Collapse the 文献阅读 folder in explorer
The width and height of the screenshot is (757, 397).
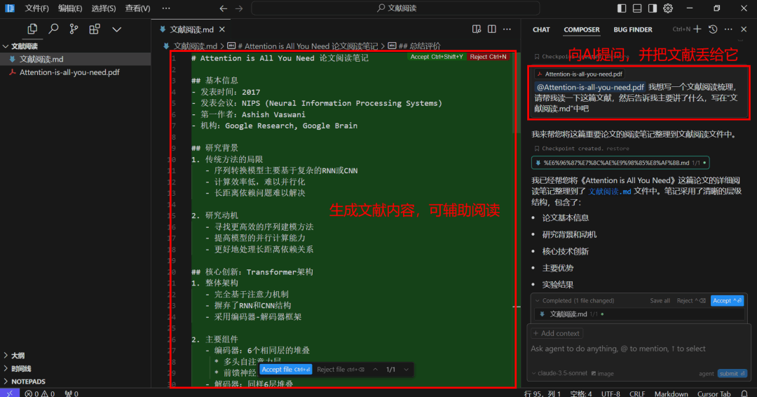(75, 46)
